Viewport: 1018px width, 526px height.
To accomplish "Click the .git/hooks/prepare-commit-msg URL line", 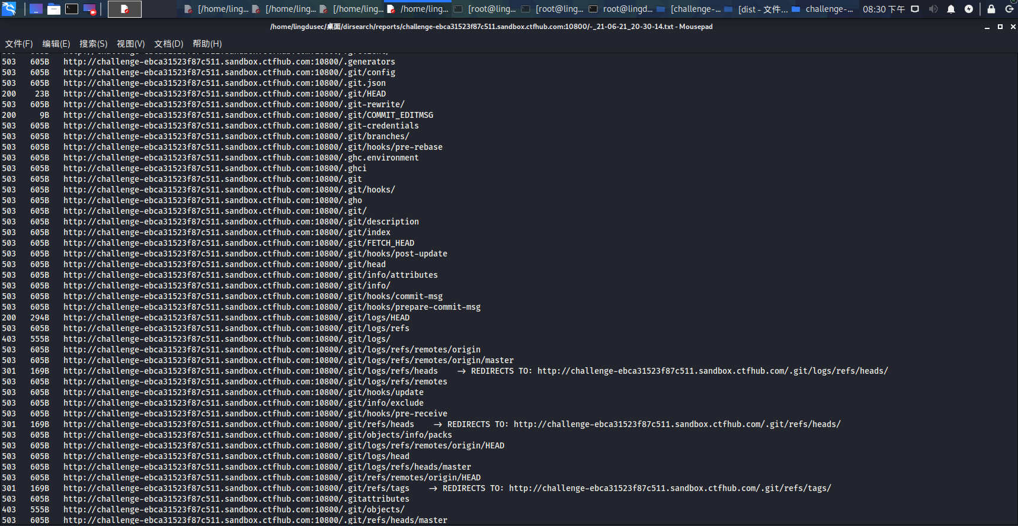I will (272, 307).
